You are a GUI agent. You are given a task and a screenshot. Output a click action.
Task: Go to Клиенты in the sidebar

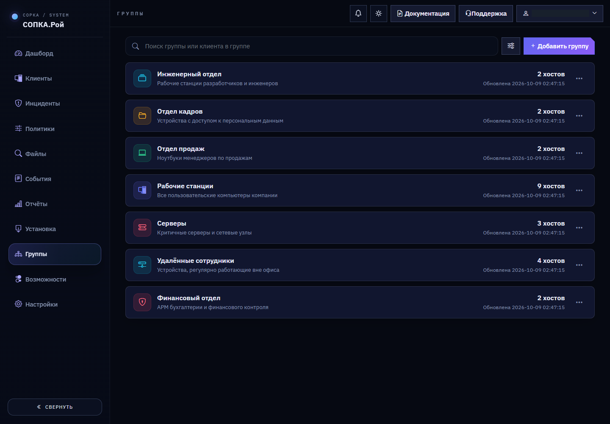(x=55, y=78)
